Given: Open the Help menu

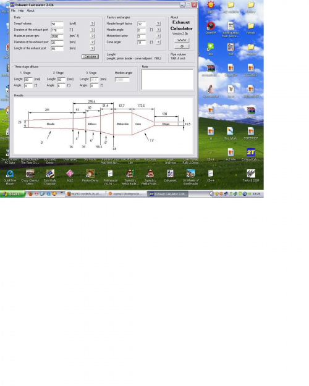Looking at the screenshot, I should tap(21, 10).
